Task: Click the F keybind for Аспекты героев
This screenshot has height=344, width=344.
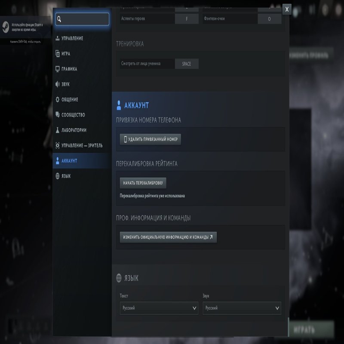Action: [x=187, y=19]
